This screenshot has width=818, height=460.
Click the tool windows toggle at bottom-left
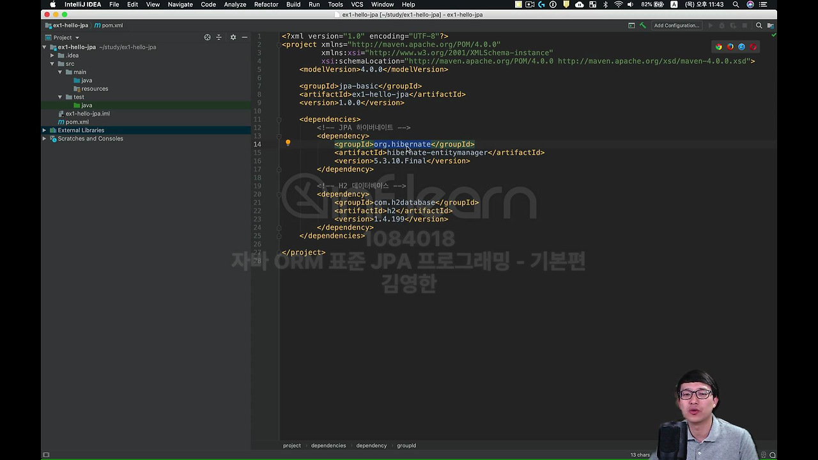pos(45,455)
